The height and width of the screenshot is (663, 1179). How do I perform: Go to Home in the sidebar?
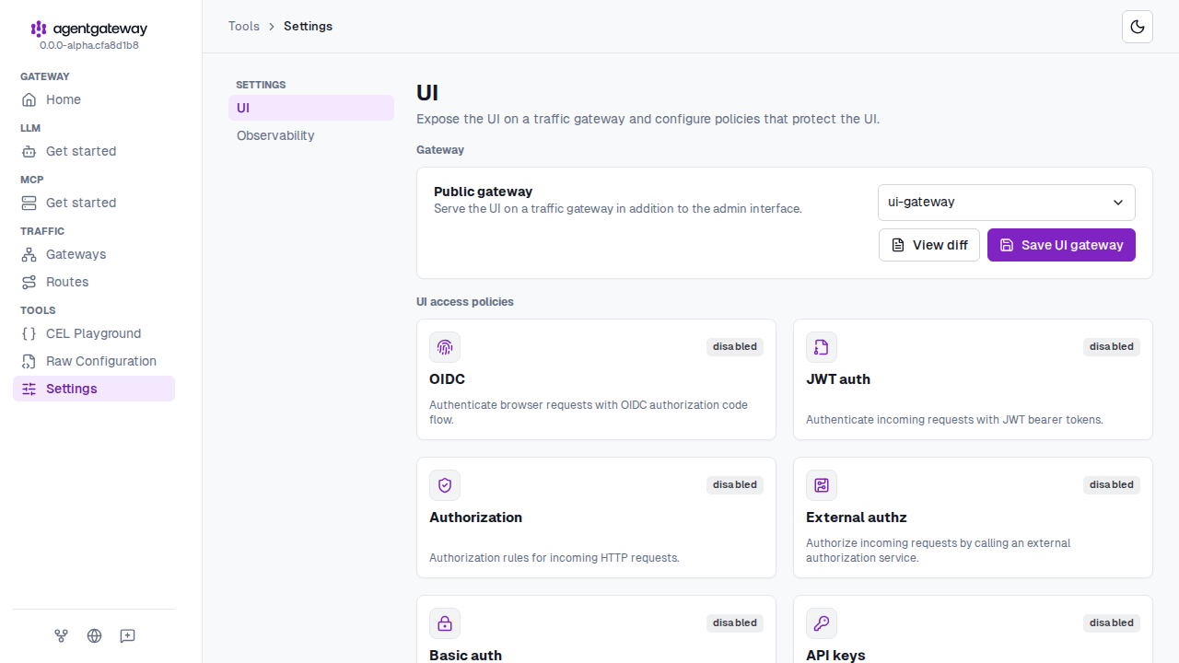tap(94, 99)
